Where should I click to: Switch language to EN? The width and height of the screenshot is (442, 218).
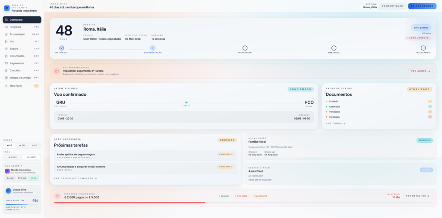click(x=22, y=145)
